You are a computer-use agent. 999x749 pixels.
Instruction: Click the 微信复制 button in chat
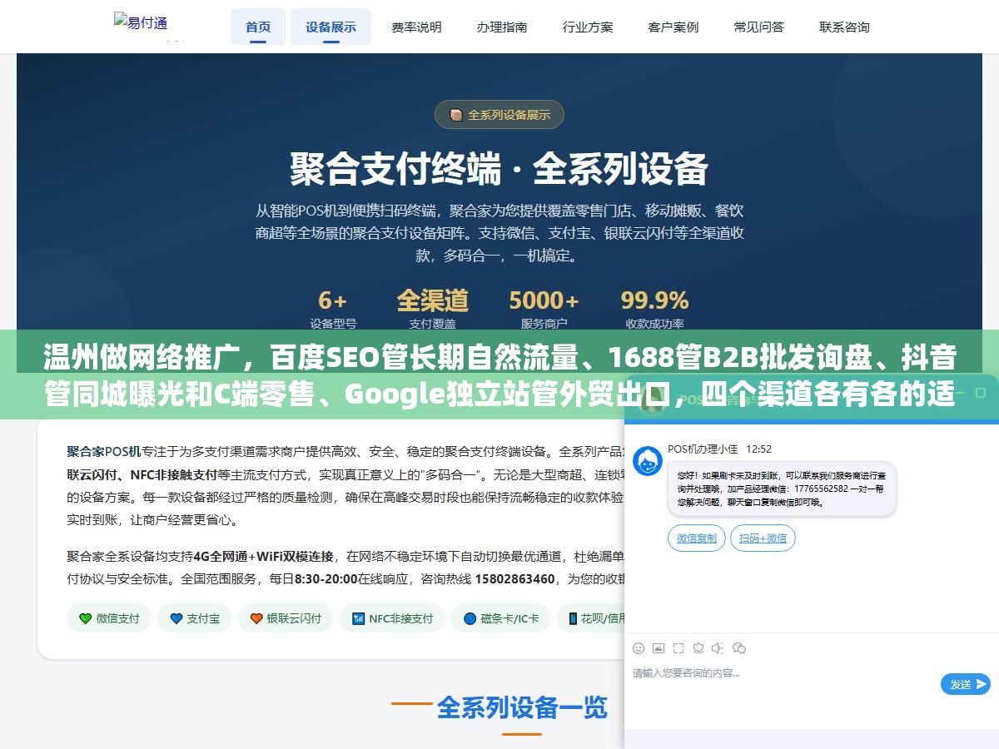(697, 538)
